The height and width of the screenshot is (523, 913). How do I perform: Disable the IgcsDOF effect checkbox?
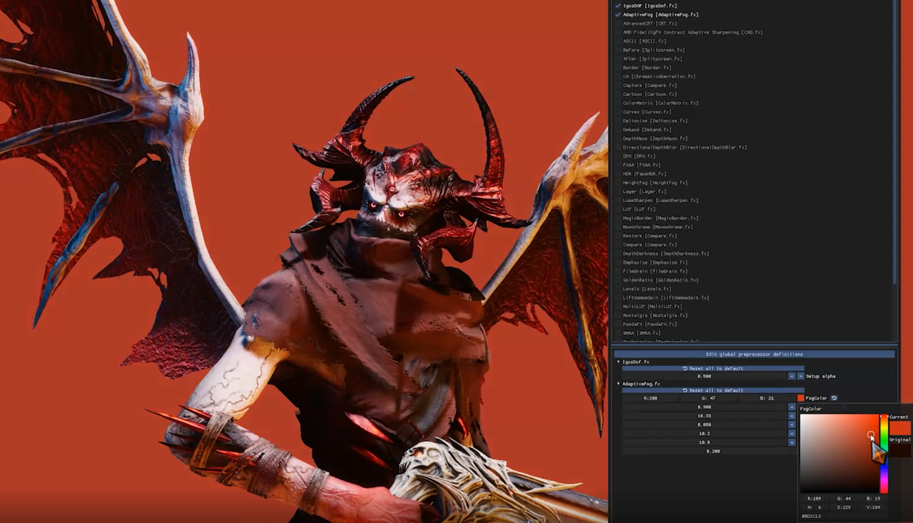[x=618, y=6]
